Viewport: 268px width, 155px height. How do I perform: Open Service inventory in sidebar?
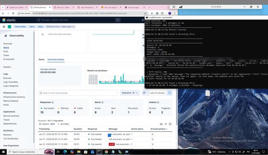tap(11, 116)
